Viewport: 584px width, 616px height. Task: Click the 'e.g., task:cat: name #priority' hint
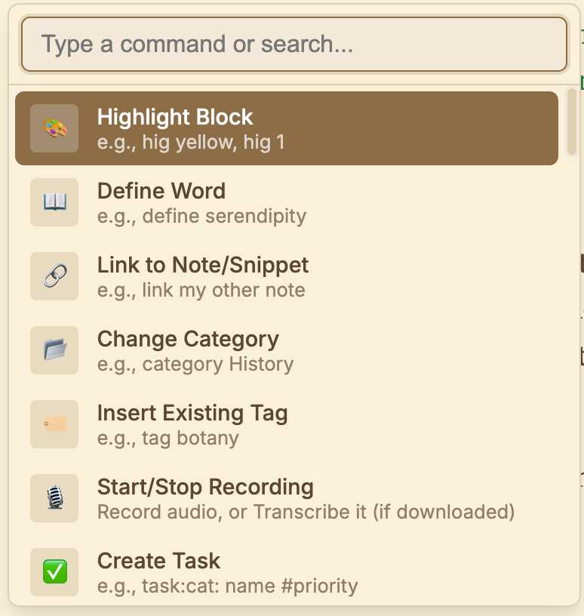[227, 586]
